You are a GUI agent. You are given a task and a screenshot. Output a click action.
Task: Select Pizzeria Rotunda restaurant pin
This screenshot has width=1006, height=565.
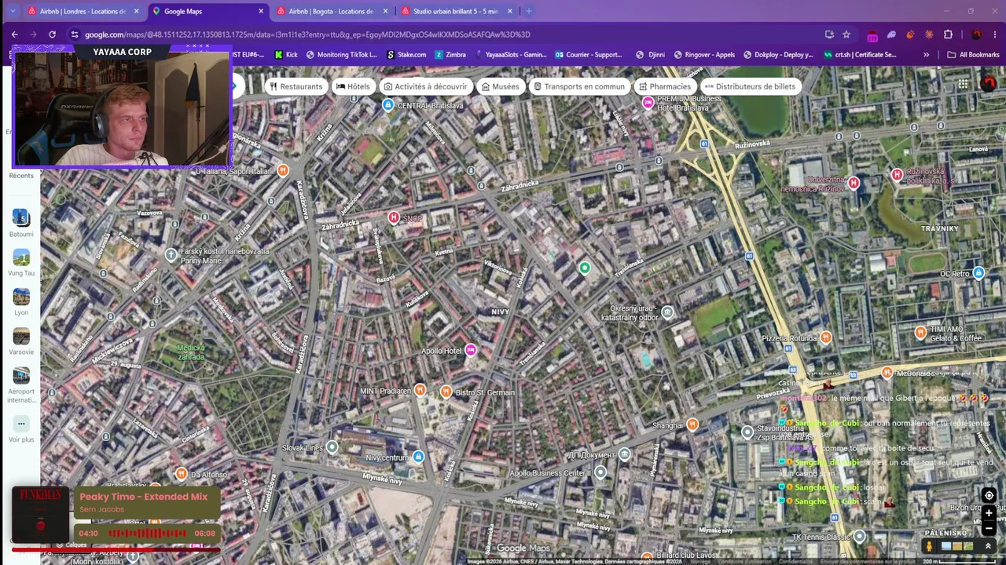(825, 337)
